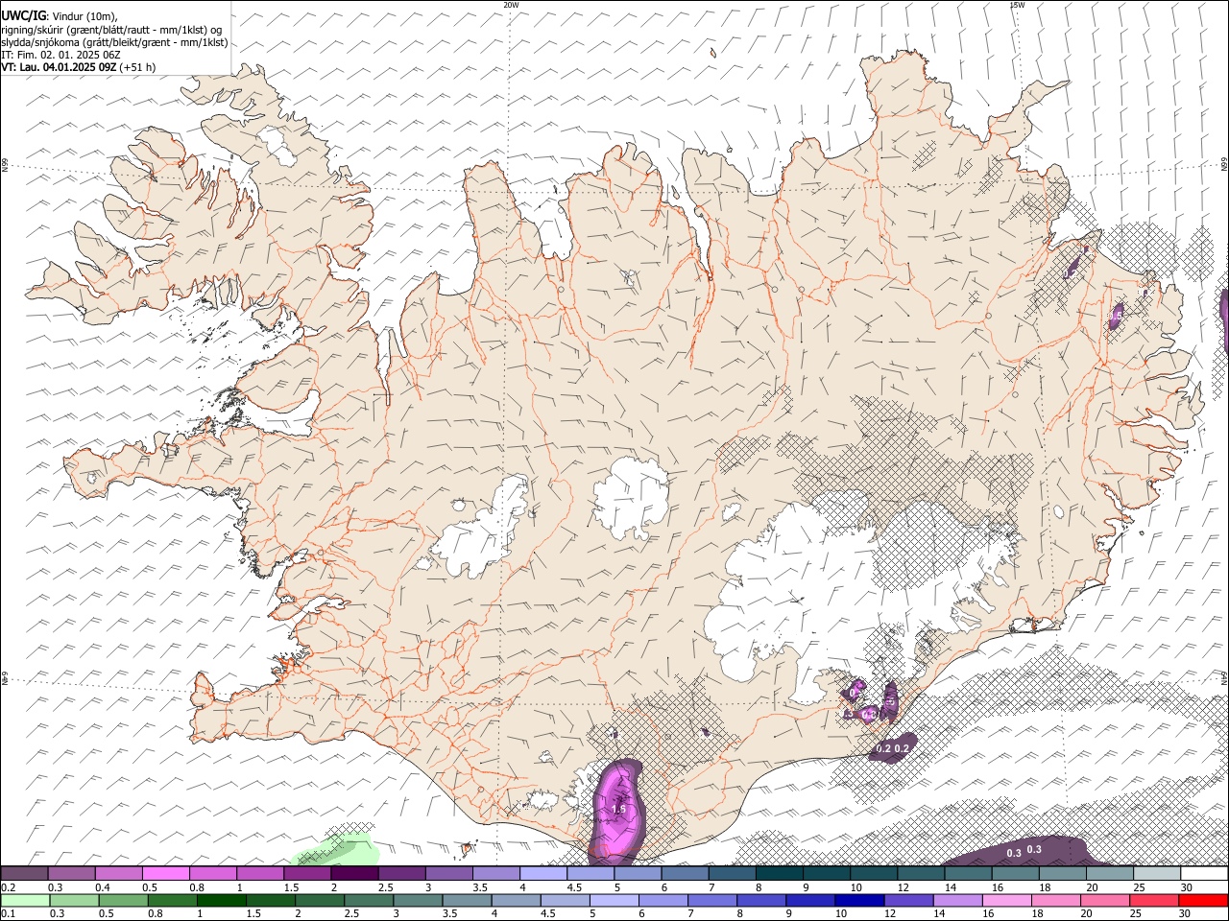Click the 'UWC/IG: Vindur (10m),' title line
Image resolution: width=1229 pixels, height=921 pixels.
coord(60,15)
